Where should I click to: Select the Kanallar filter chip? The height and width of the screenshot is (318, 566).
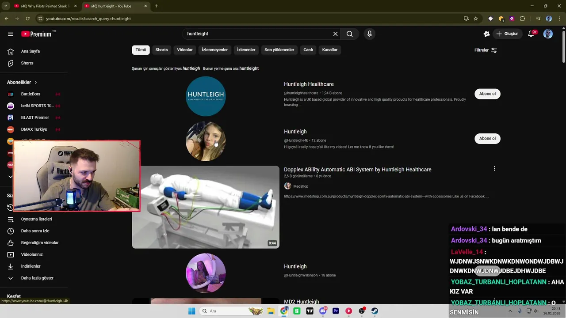(x=330, y=50)
